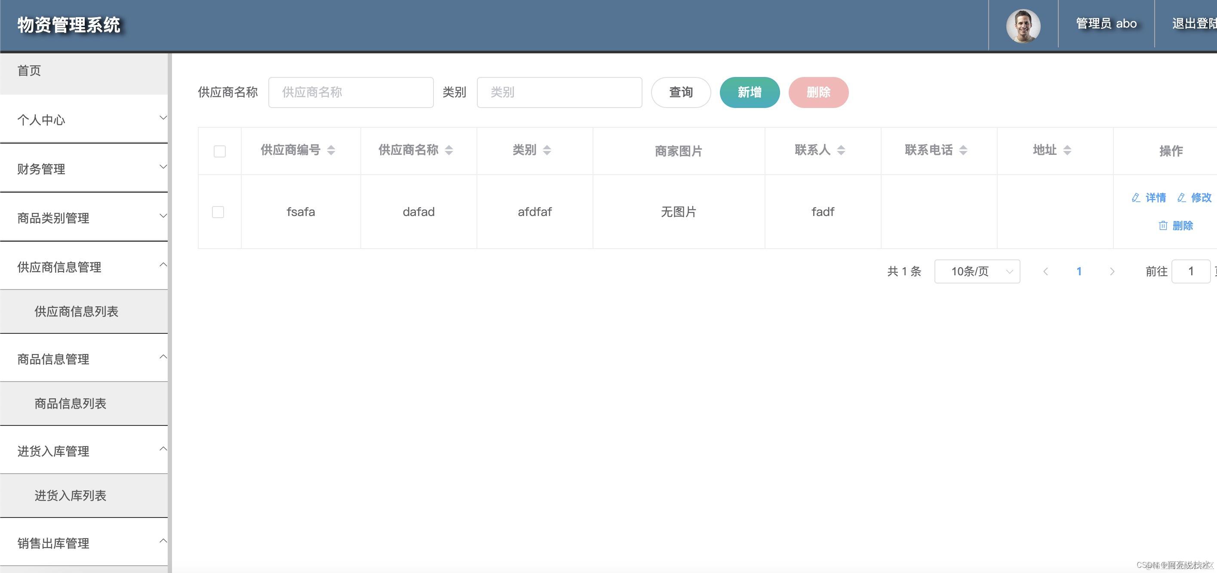
Task: Go to previous page arrow
Action: coord(1045,271)
